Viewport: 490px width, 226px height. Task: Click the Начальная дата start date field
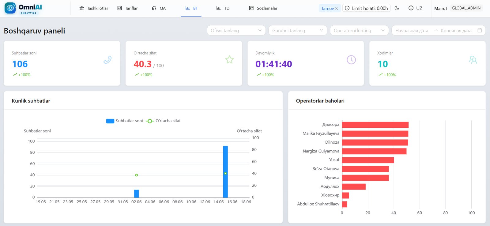412,31
